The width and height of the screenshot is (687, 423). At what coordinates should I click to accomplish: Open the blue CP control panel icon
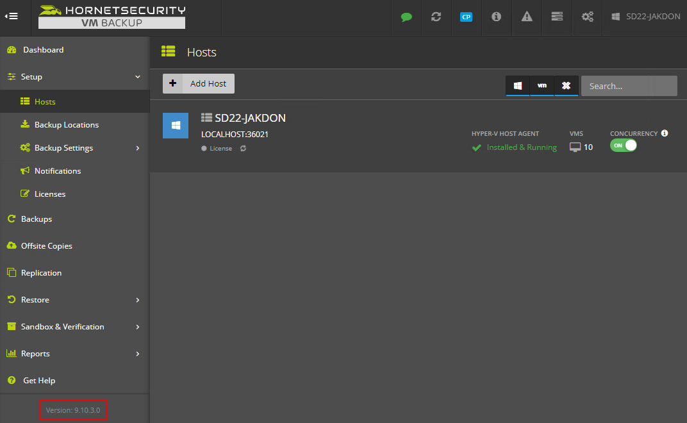(x=466, y=17)
